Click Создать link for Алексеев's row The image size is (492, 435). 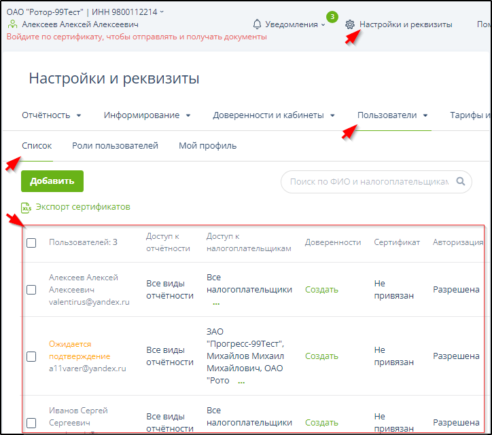point(321,290)
